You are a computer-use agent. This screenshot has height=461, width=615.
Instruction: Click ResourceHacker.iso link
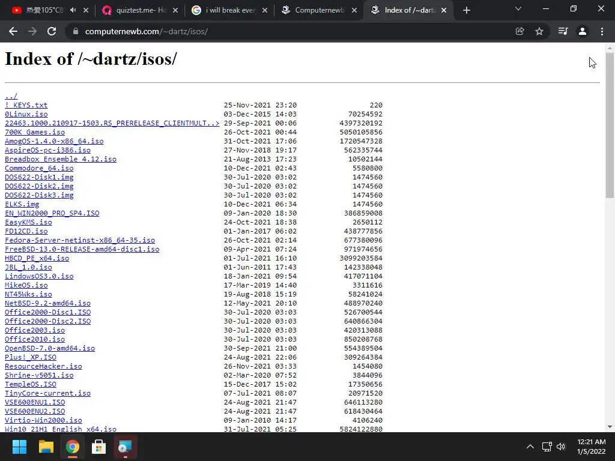pyautogui.click(x=43, y=367)
